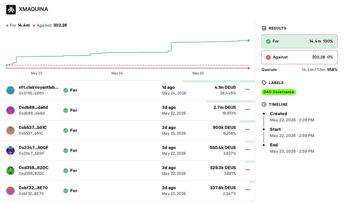Click the red Against cross icon
This screenshot has width=344, height=202.
268,57
